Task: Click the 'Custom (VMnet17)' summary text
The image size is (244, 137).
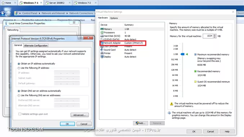Action: tap(134, 43)
